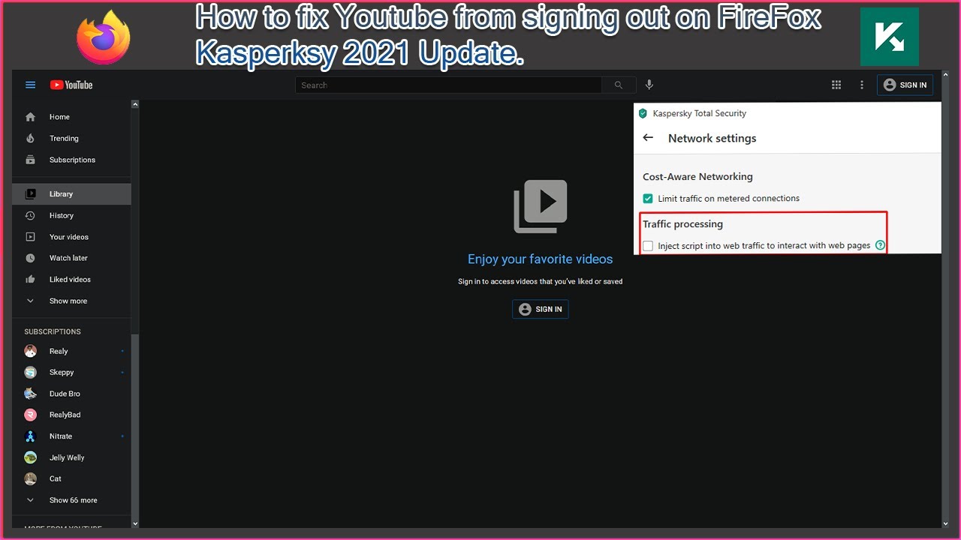Screen dimensions: 961x540
Task: Open Cat channel avatar
Action: pos(30,478)
